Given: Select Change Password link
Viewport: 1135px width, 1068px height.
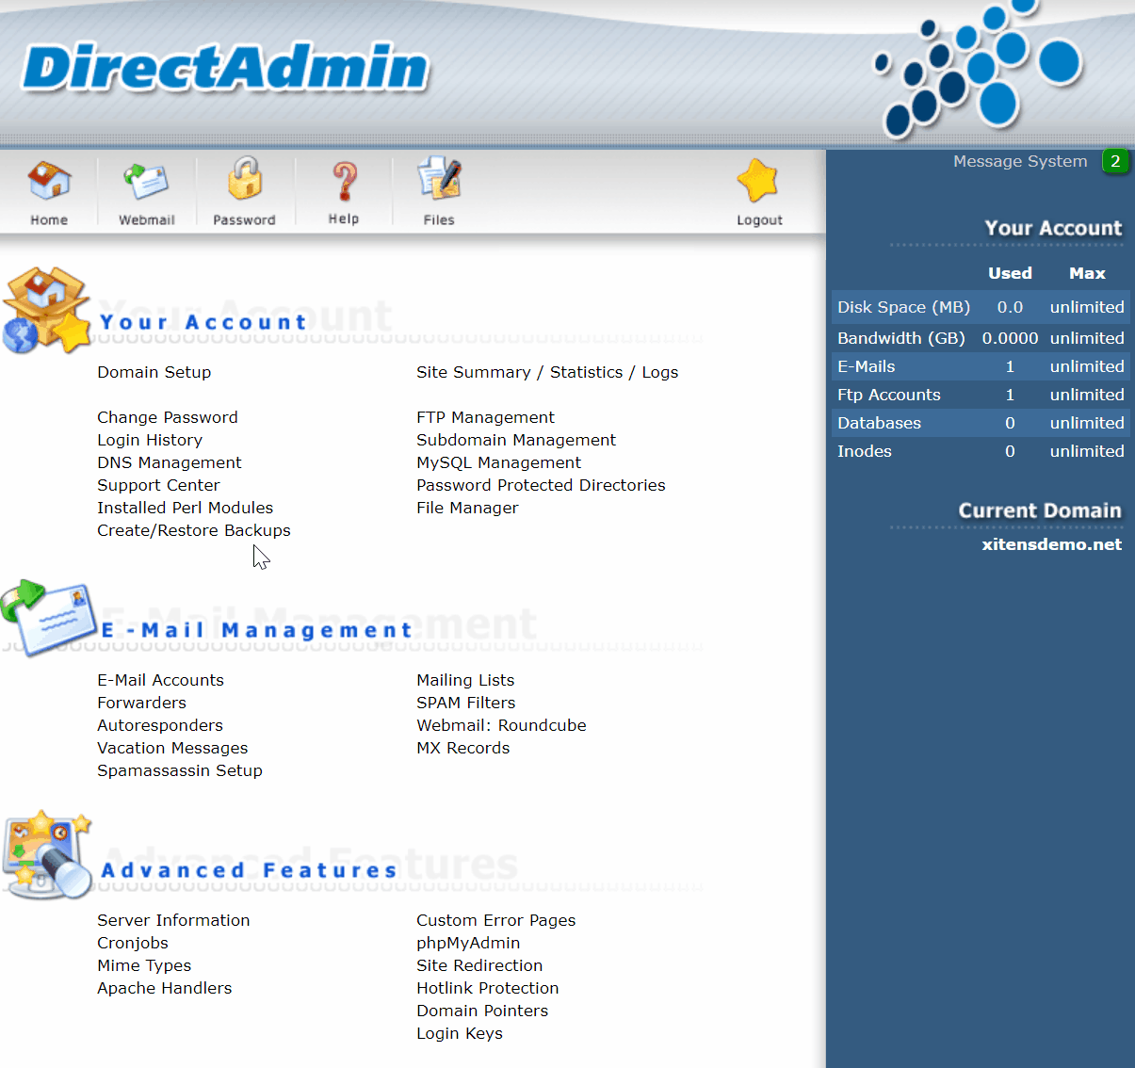Looking at the screenshot, I should 168,417.
